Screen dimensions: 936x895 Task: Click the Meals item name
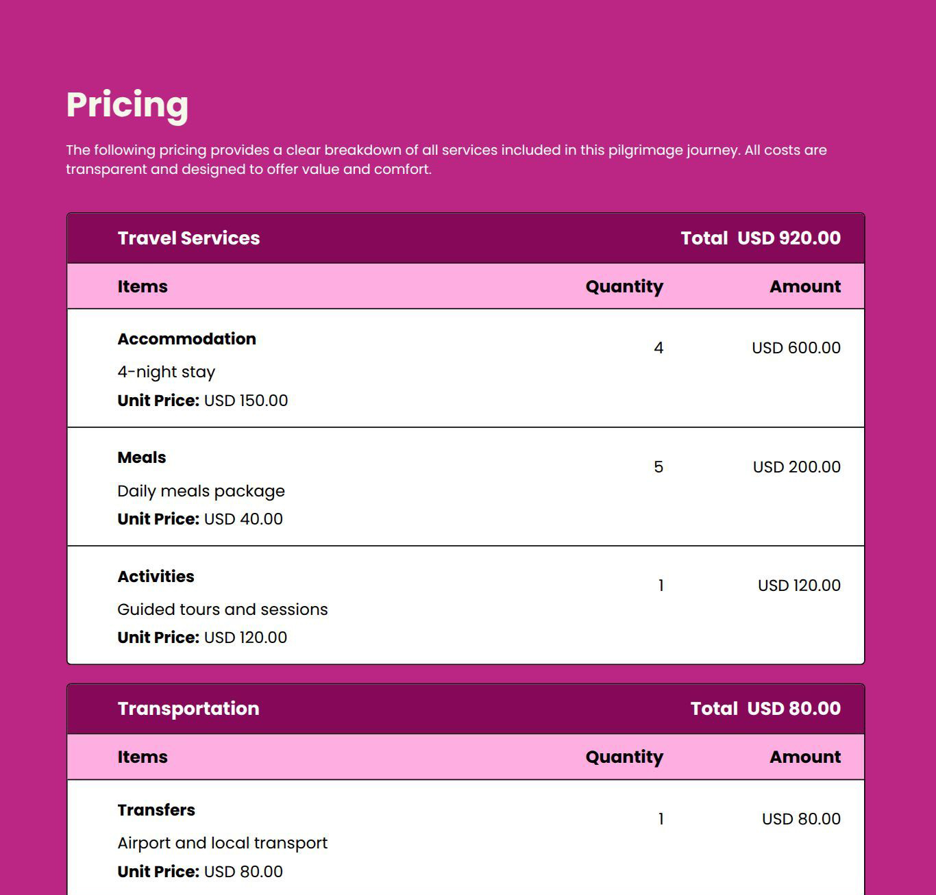(x=141, y=457)
